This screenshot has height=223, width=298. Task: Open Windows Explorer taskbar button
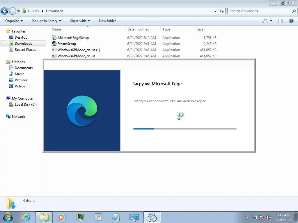pos(44,217)
